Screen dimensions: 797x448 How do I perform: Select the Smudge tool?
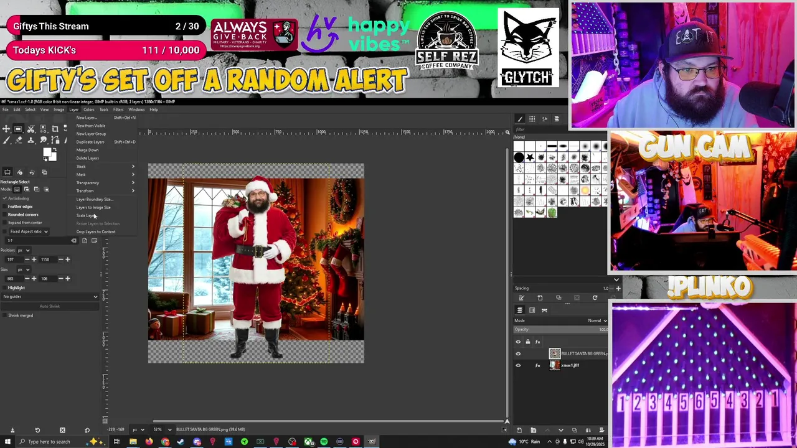point(43,140)
